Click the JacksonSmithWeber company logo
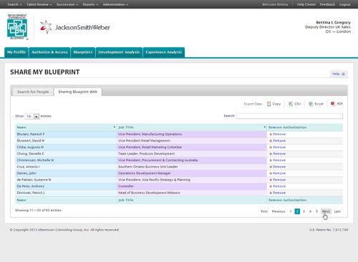Screen dimensions: 358x262 point(75,27)
